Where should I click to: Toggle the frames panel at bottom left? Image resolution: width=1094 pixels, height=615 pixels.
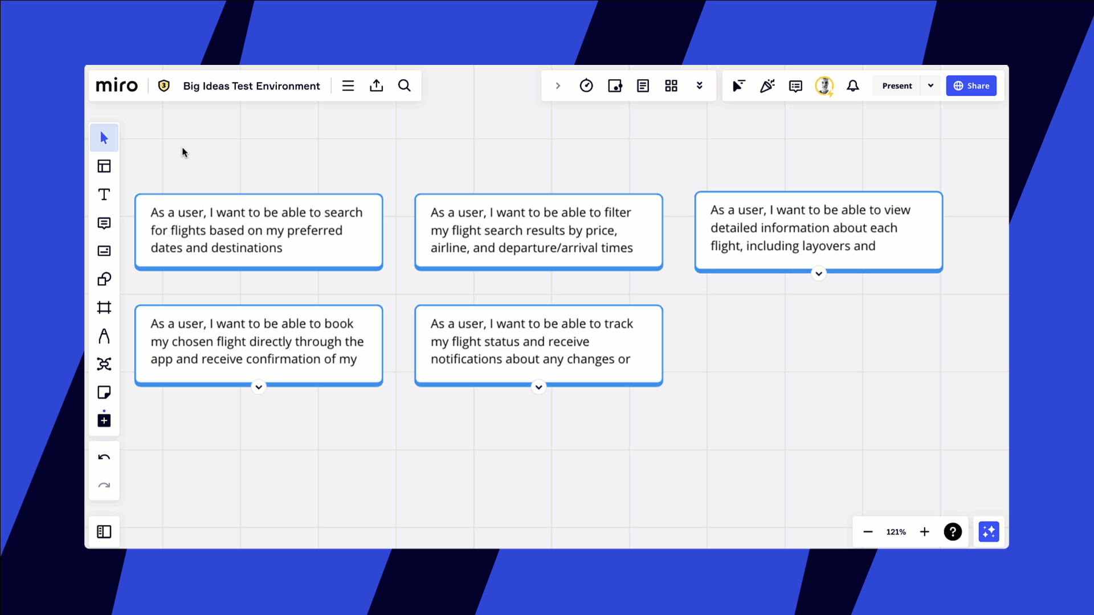point(104,531)
